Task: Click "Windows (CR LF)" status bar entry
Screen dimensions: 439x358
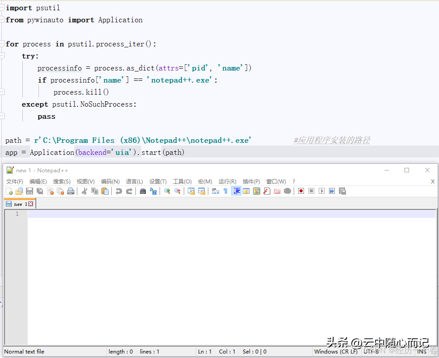Action: (x=336, y=352)
